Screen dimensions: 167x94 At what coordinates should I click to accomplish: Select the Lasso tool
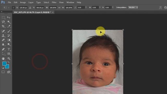(x=3, y=22)
